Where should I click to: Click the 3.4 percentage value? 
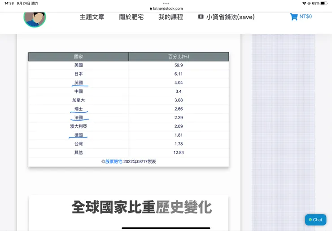click(x=179, y=91)
